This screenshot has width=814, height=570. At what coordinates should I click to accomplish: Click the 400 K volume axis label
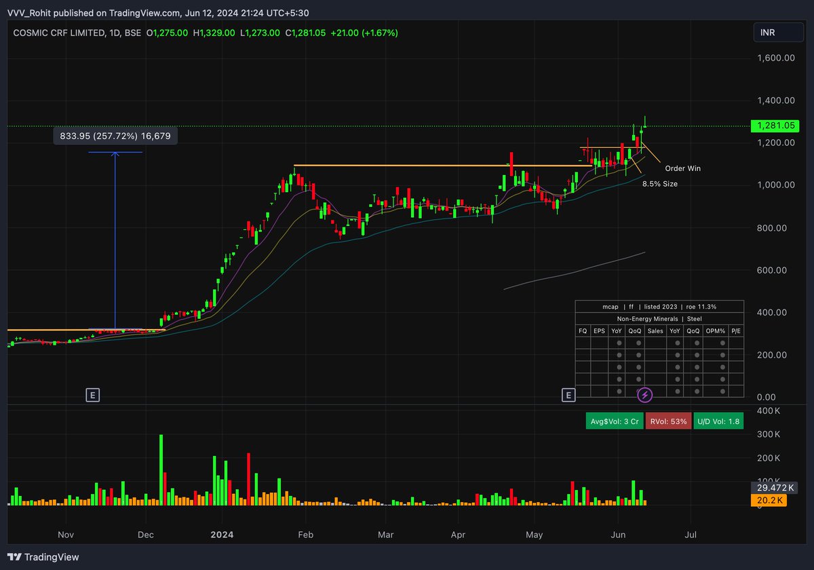[768, 411]
